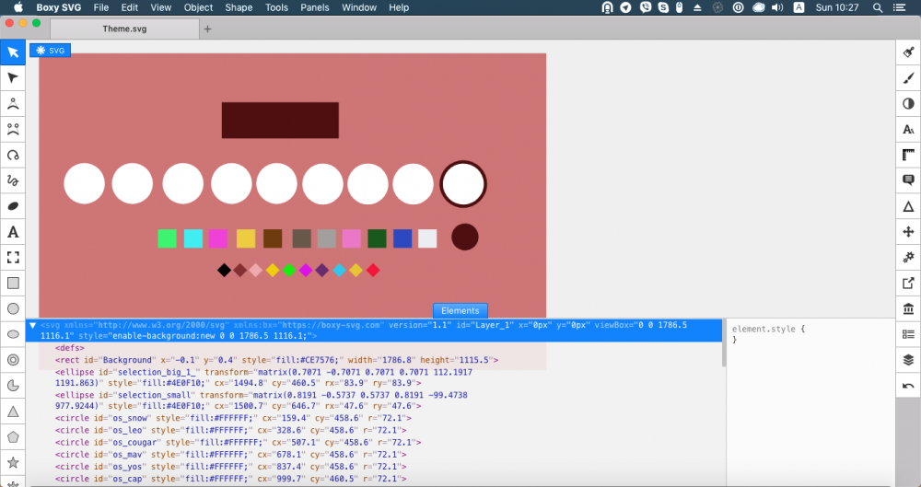
Task: Click the Elements panel label button
Action: point(460,311)
